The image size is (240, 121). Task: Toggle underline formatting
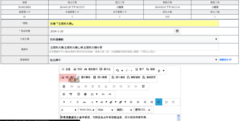[x=78, y=102]
